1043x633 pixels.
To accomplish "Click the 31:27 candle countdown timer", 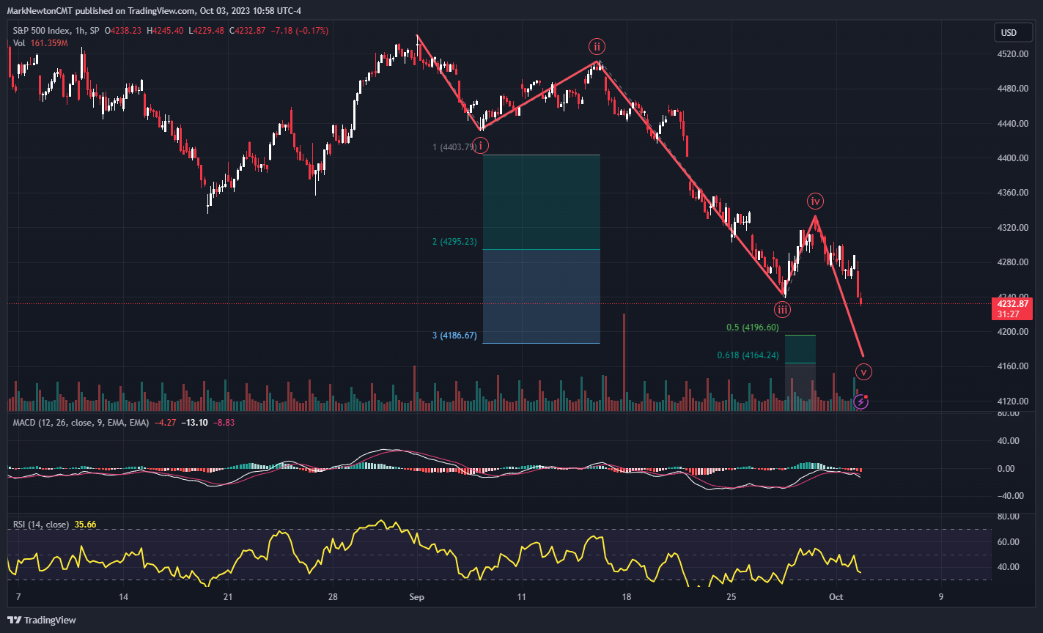I will click(x=1011, y=313).
